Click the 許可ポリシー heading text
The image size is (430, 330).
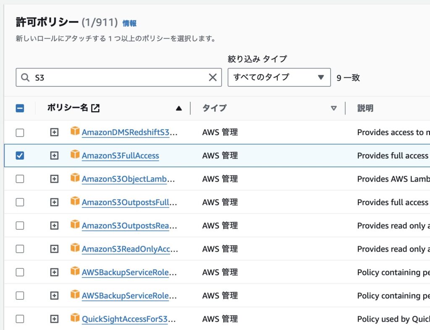pos(47,22)
